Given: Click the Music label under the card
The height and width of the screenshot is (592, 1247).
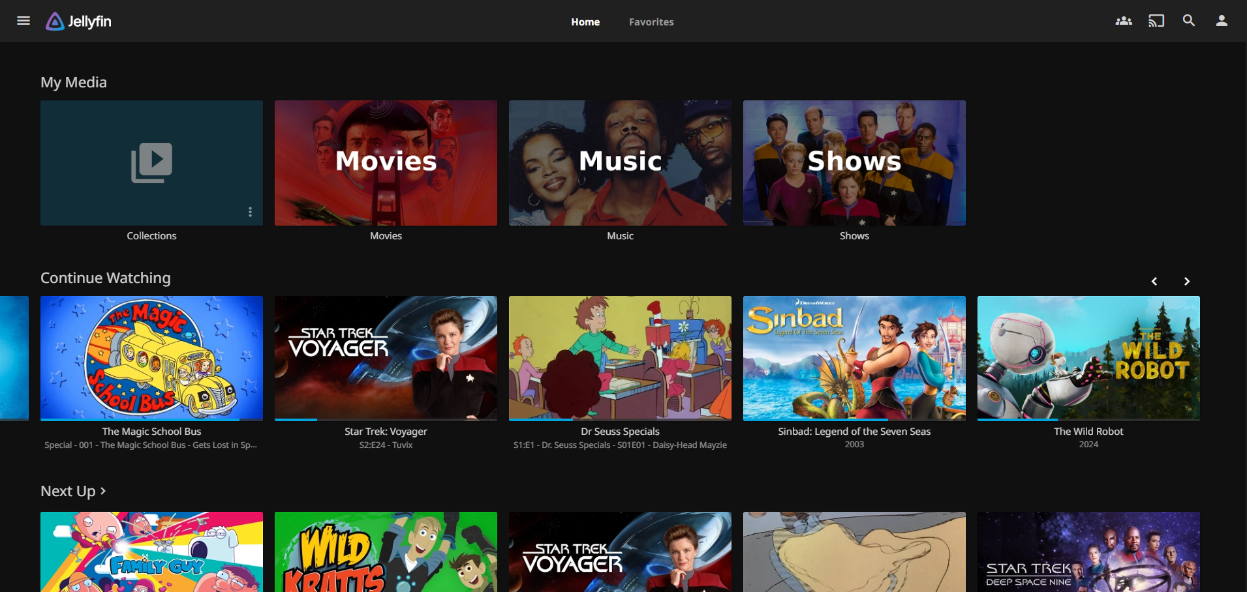Looking at the screenshot, I should [620, 236].
